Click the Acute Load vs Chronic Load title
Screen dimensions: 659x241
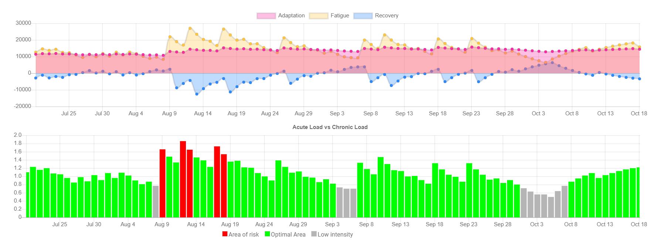pyautogui.click(x=330, y=127)
